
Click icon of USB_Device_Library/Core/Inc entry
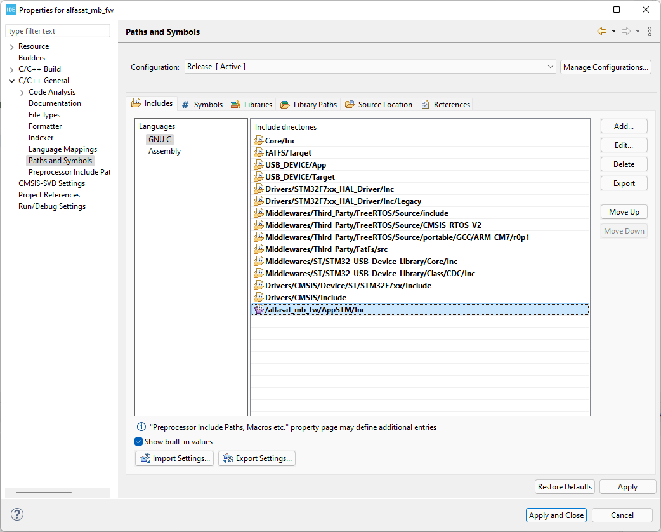259,261
